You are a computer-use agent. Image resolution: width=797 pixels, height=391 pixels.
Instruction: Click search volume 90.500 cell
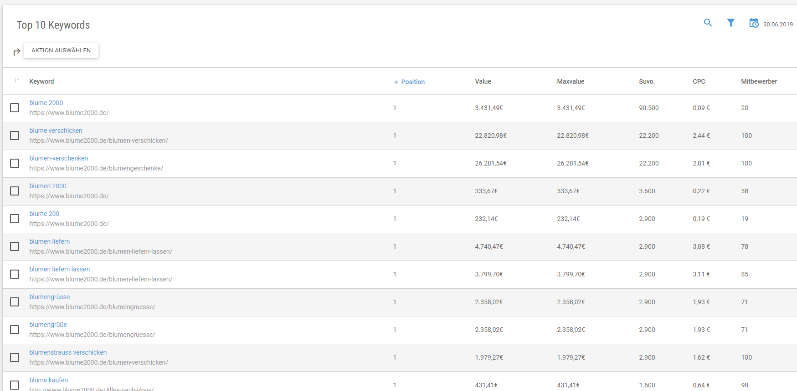[x=649, y=108]
